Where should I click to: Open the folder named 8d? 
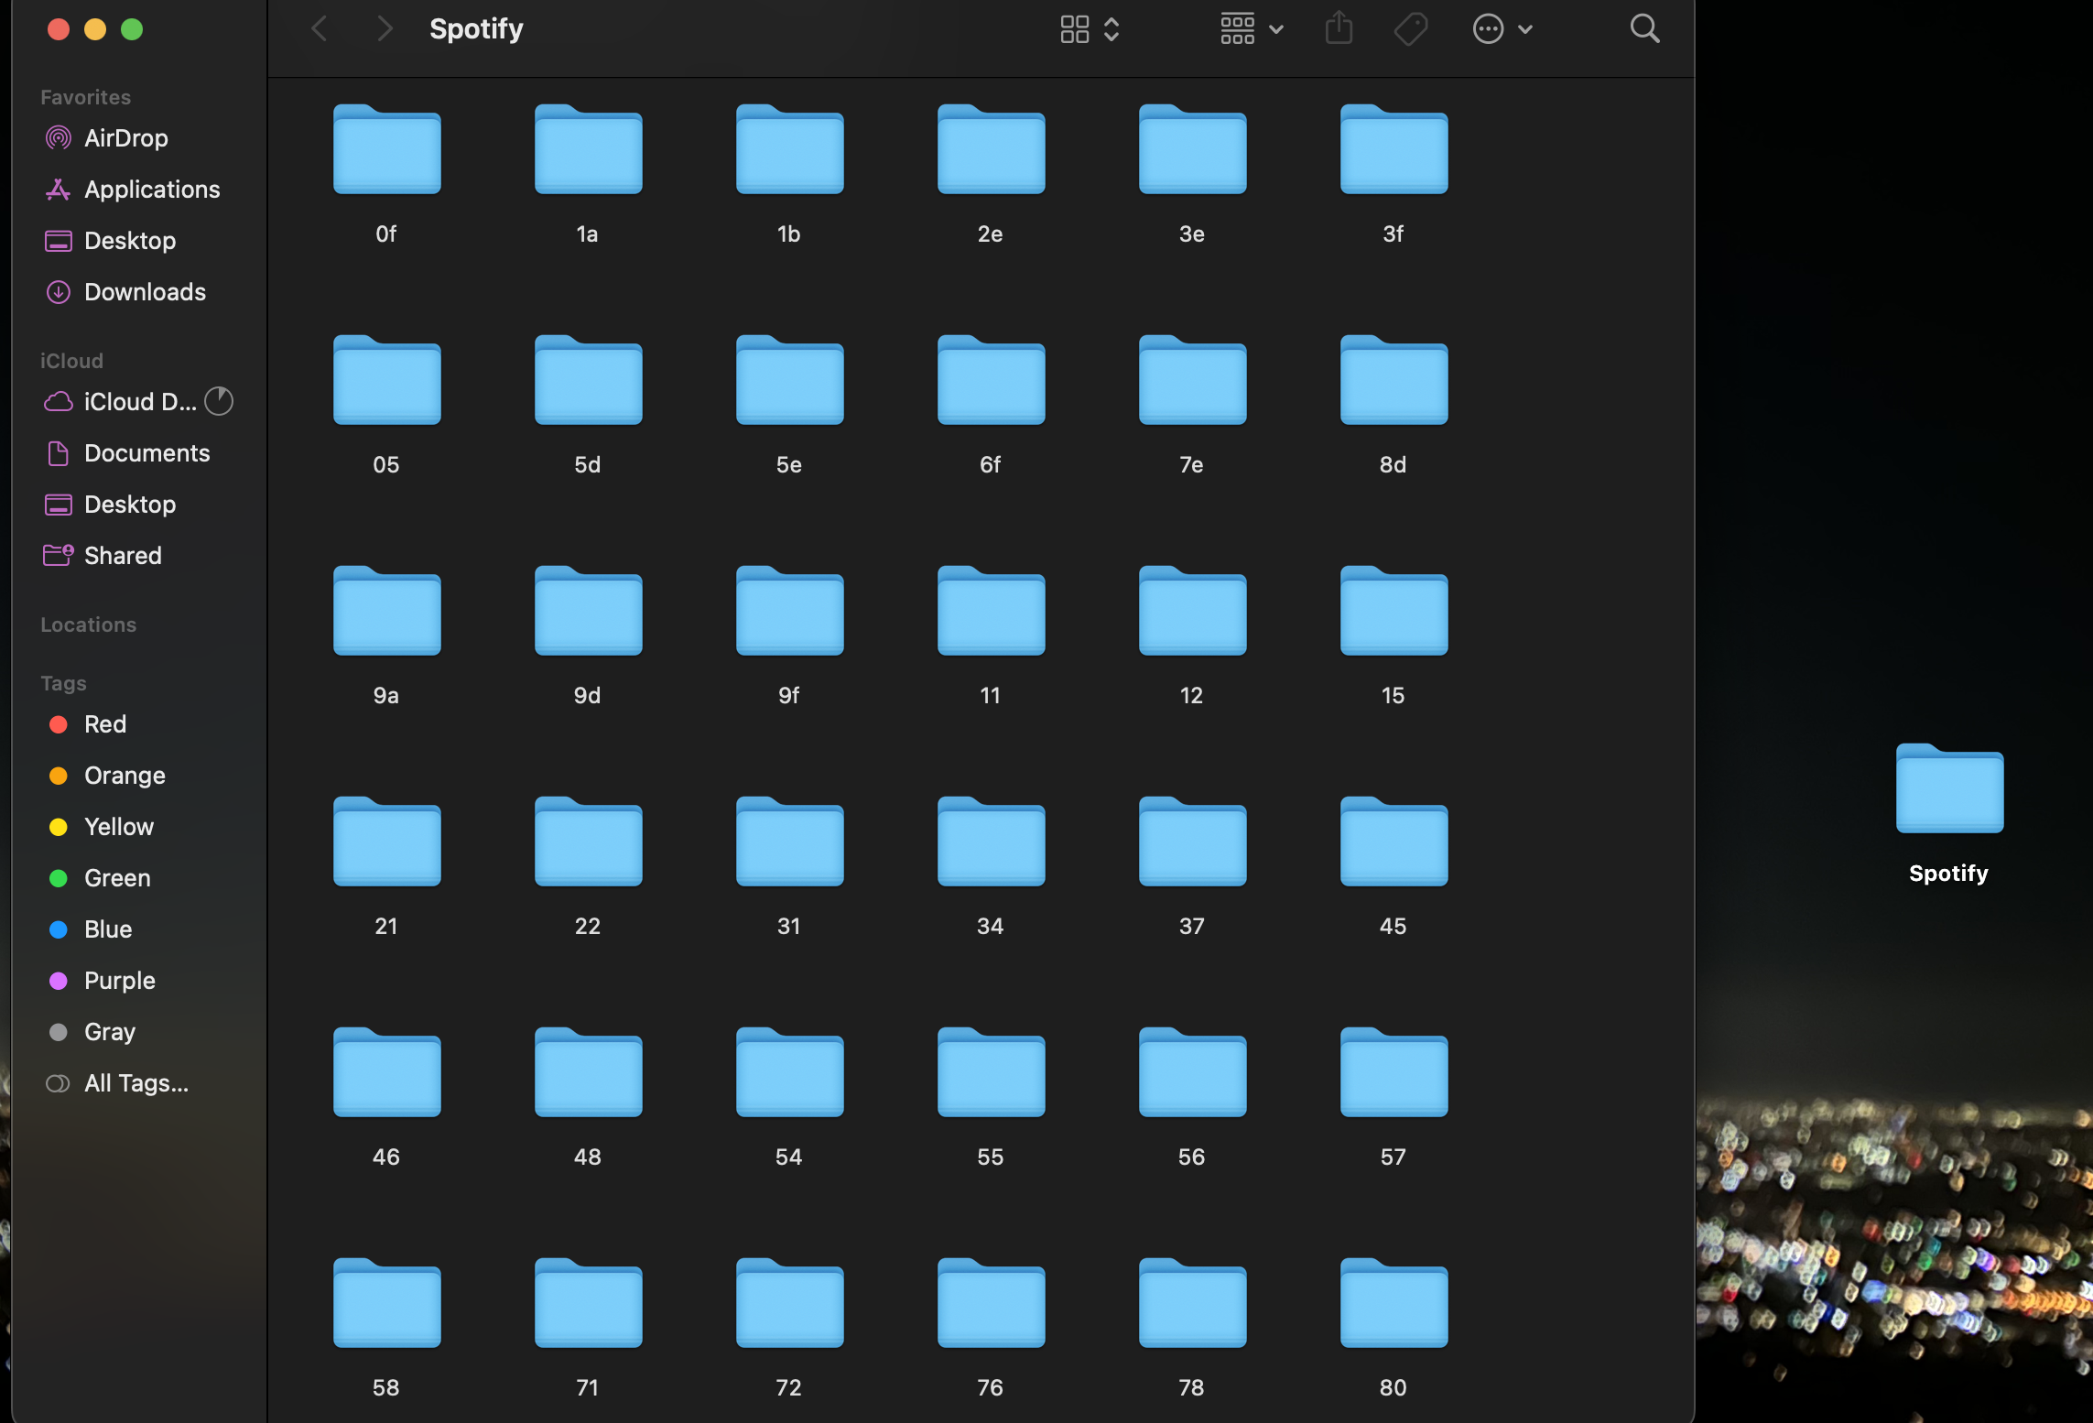point(1391,381)
